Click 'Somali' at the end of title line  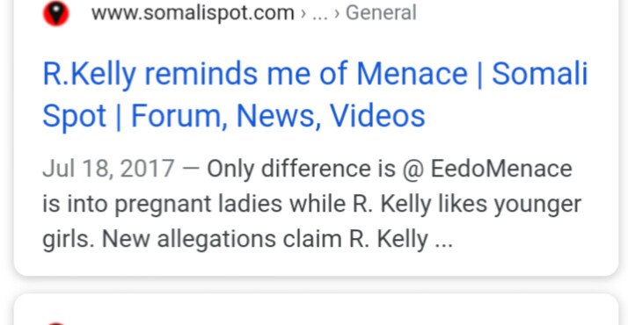click(539, 74)
